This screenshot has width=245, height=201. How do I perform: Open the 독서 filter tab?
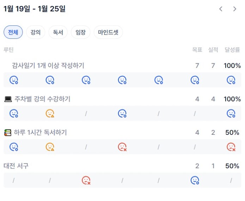[x=58, y=32]
